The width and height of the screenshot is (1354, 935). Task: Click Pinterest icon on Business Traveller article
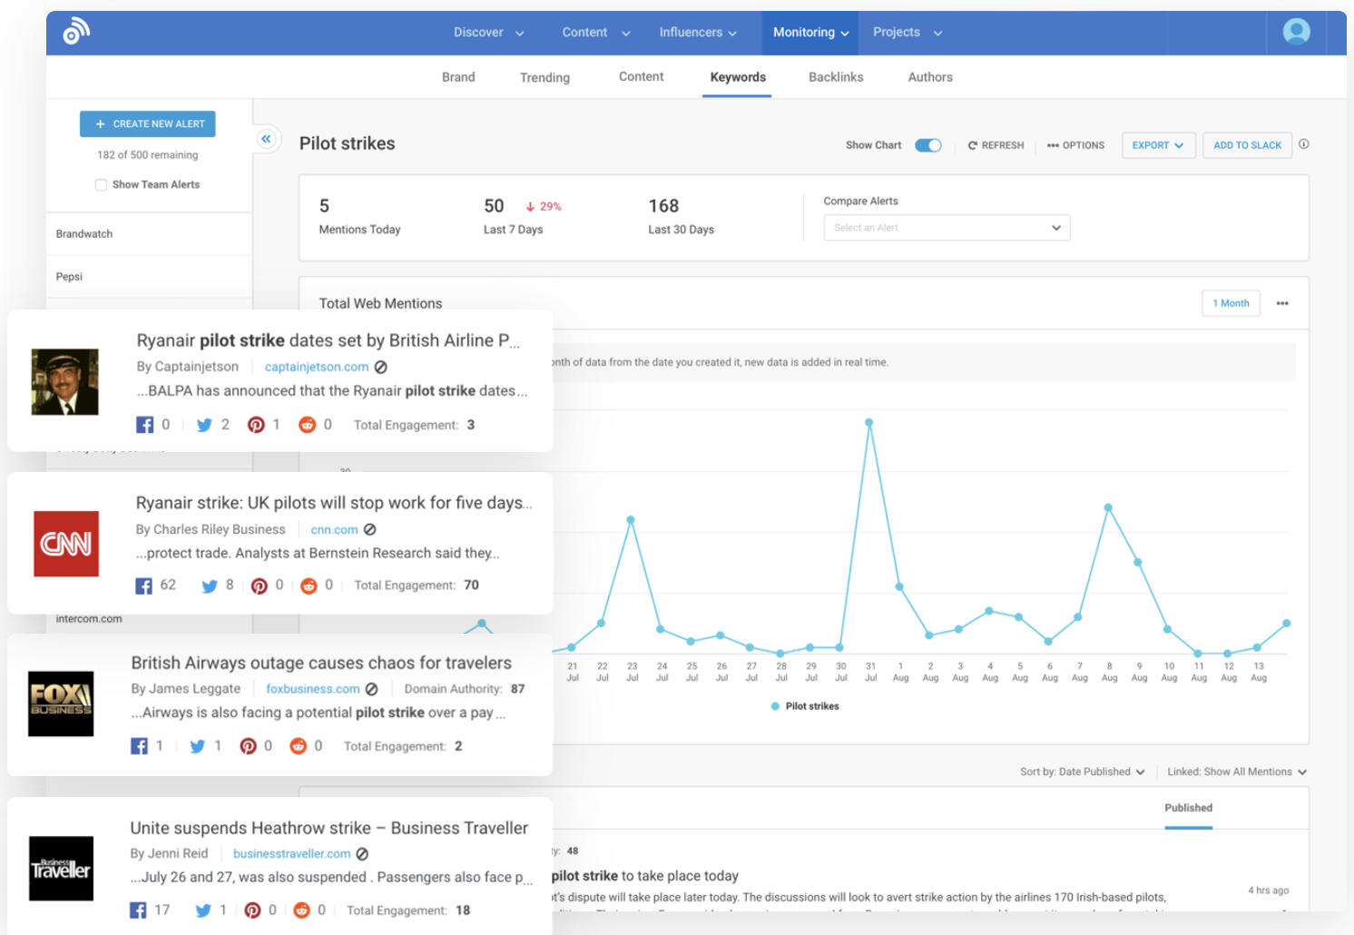click(x=252, y=910)
